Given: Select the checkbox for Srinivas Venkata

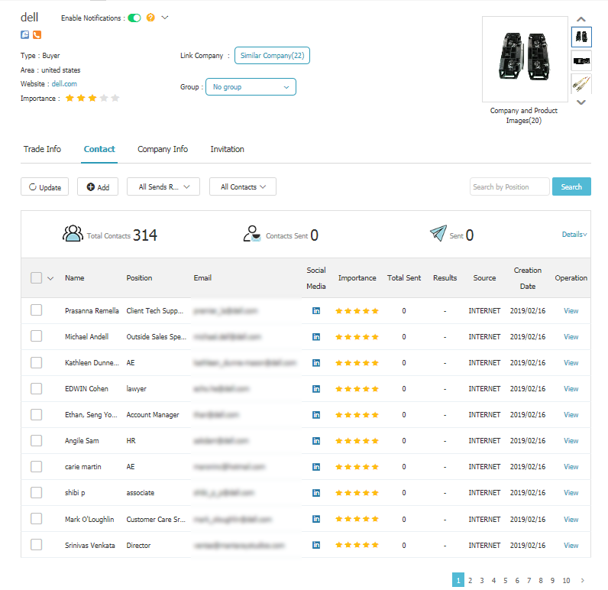Looking at the screenshot, I should (x=36, y=544).
